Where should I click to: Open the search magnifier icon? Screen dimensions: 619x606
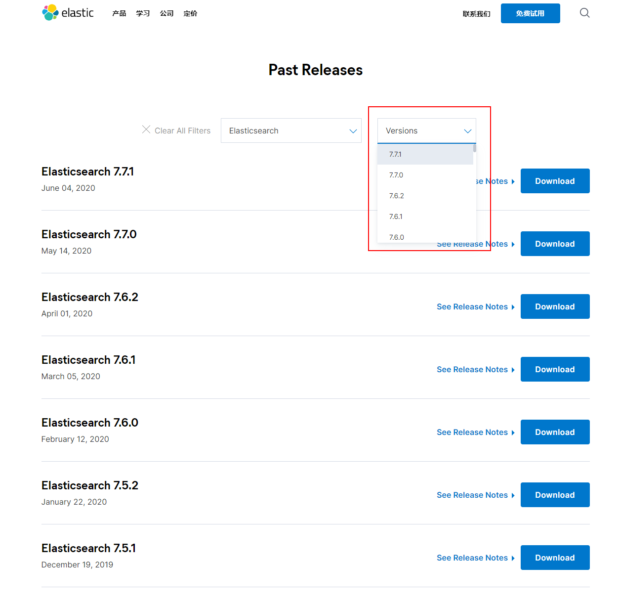coord(584,13)
